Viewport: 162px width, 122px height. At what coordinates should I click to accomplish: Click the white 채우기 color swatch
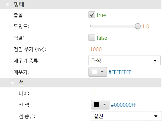94,72
